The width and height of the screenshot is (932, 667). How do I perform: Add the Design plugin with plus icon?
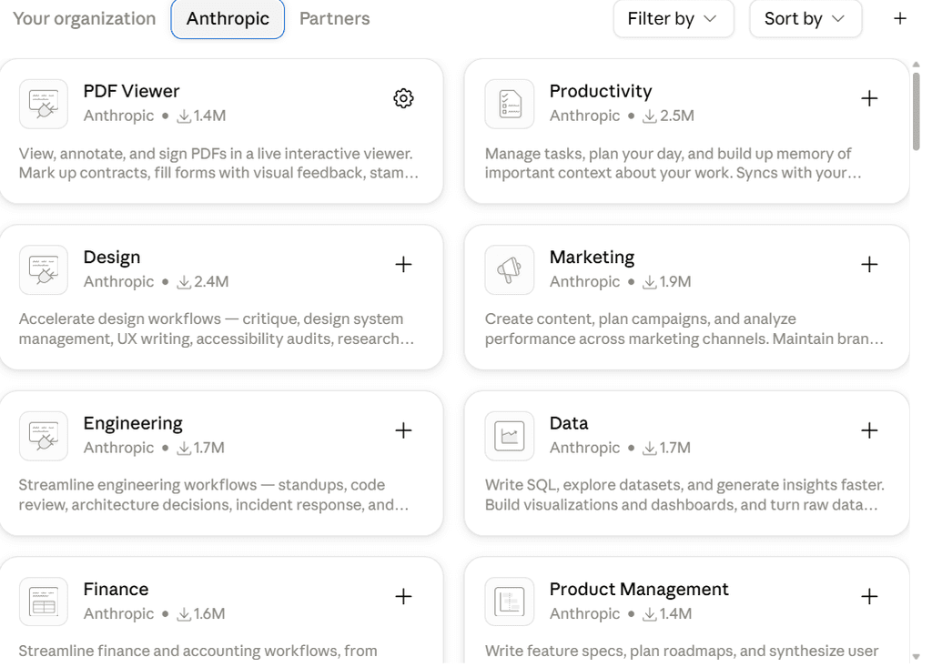pos(403,264)
